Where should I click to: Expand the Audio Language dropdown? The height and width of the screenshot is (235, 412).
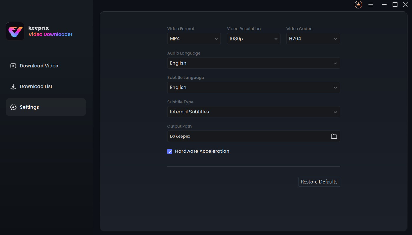pyautogui.click(x=253, y=63)
